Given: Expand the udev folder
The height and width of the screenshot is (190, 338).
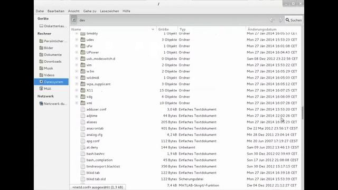Looking at the screenshot, I should (x=77, y=40).
